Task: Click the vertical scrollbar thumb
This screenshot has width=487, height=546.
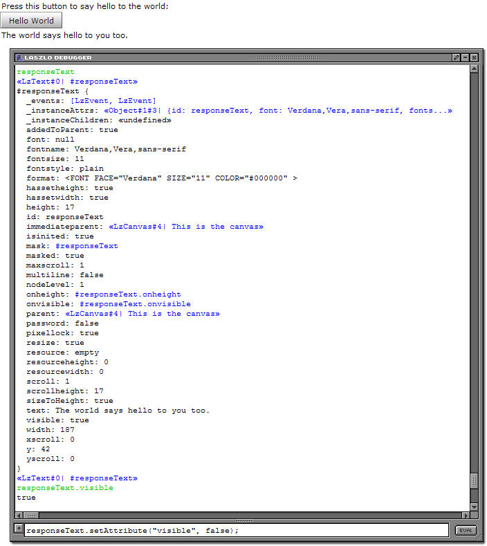Action: coord(474,481)
